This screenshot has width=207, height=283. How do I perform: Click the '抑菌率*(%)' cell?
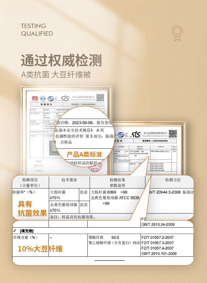tap(24, 192)
